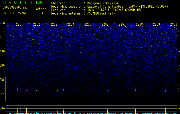The width and height of the screenshot is (180, 114).
Task: Click the 2255 time marker
Action: pos(88,25)
